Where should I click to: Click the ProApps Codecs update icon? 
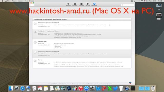pos(35,42)
